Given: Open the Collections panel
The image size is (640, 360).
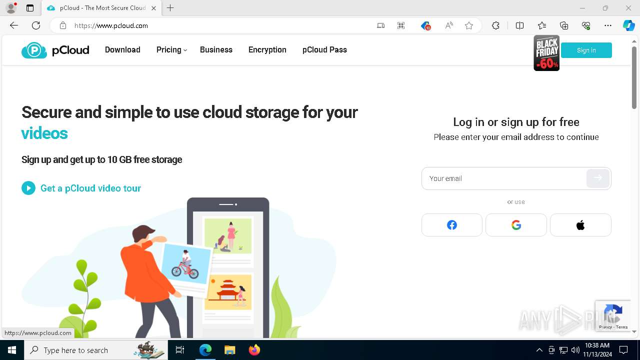Looking at the screenshot, I should [564, 25].
